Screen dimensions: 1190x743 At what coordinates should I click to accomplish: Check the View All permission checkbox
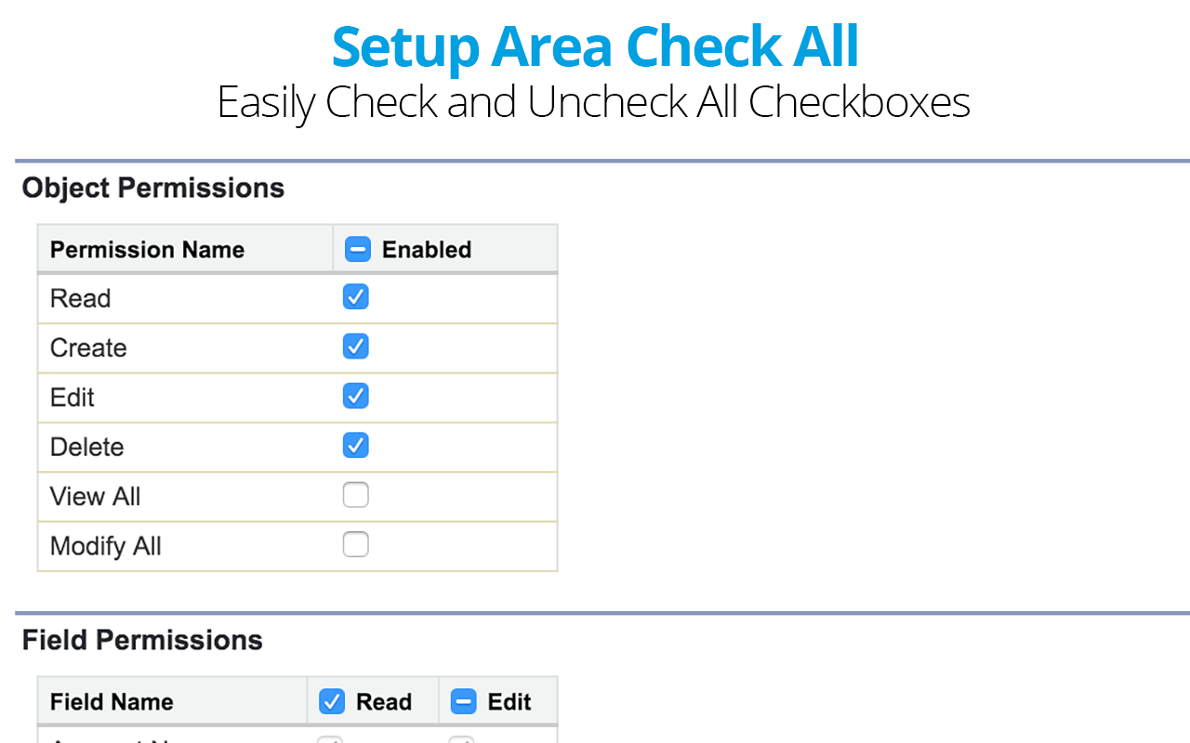click(x=356, y=495)
